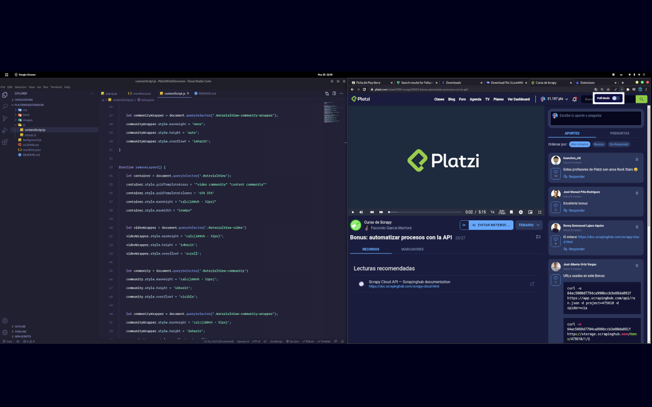Viewport: 652px width, 407px height.
Task: Open the Source Control view in VS Code
Action: click(5, 118)
